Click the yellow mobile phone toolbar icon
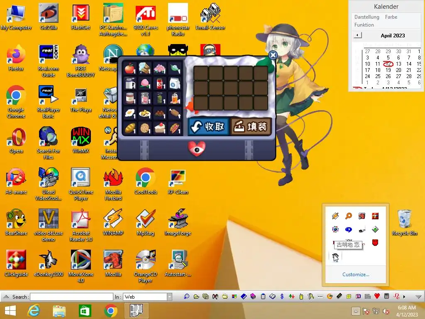The width and height of the screenshot is (425, 319). pyautogui.click(x=301, y=297)
